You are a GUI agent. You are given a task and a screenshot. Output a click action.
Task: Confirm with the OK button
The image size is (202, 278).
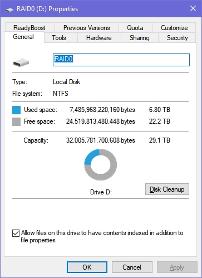[x=87, y=267]
